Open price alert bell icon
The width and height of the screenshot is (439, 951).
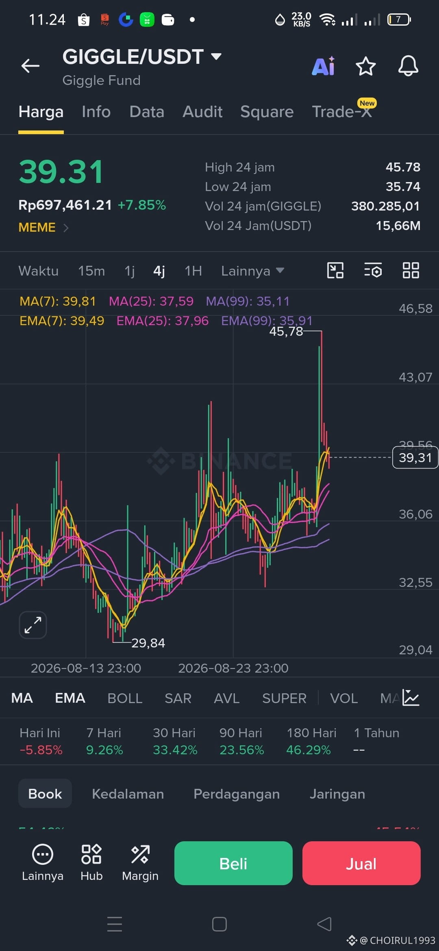coord(408,66)
